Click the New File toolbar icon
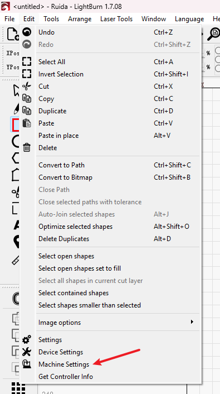This screenshot has height=394, width=220. tap(13, 34)
